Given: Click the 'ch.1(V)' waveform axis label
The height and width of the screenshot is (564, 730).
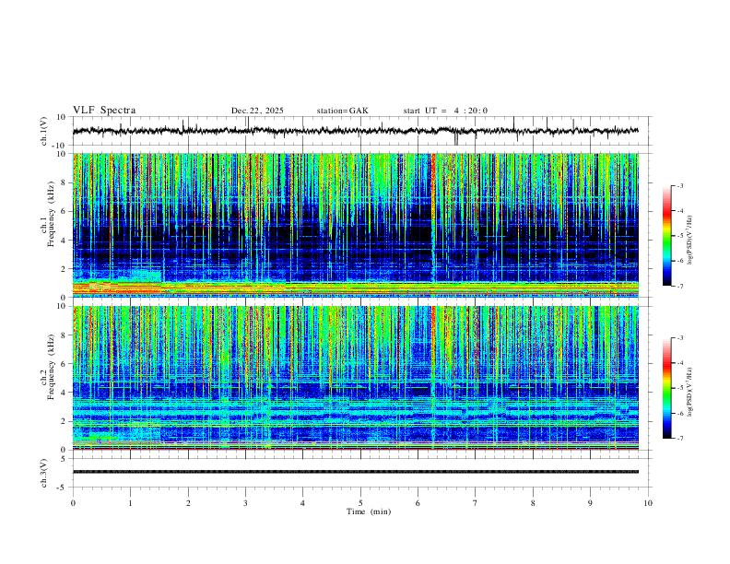Looking at the screenshot, I should pyautogui.click(x=44, y=131).
